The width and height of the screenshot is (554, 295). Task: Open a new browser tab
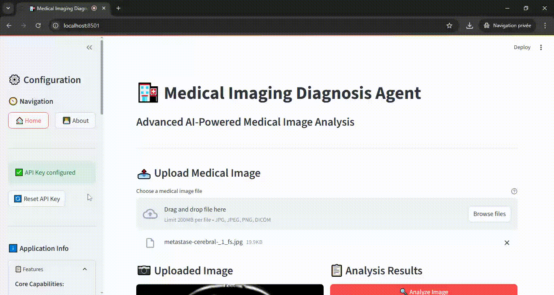(118, 8)
